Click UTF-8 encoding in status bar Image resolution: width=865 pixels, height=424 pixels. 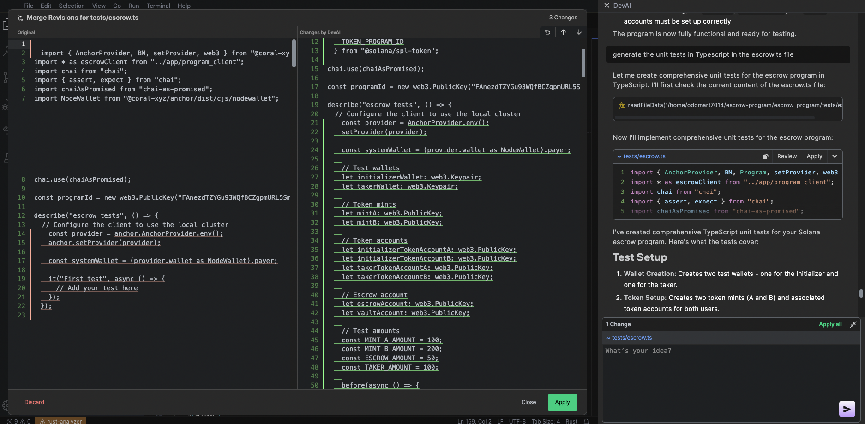pos(517,421)
